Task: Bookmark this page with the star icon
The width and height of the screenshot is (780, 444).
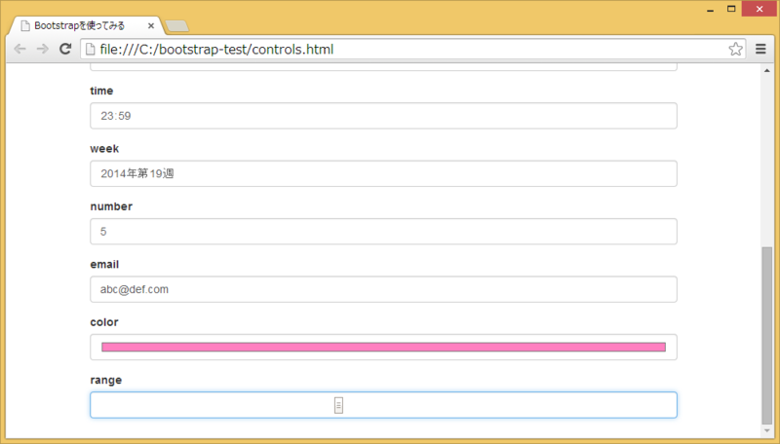Action: tap(735, 49)
